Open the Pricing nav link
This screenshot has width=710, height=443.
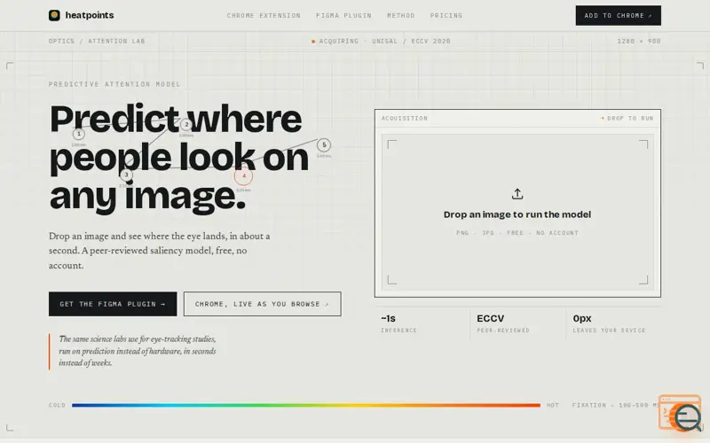click(446, 15)
